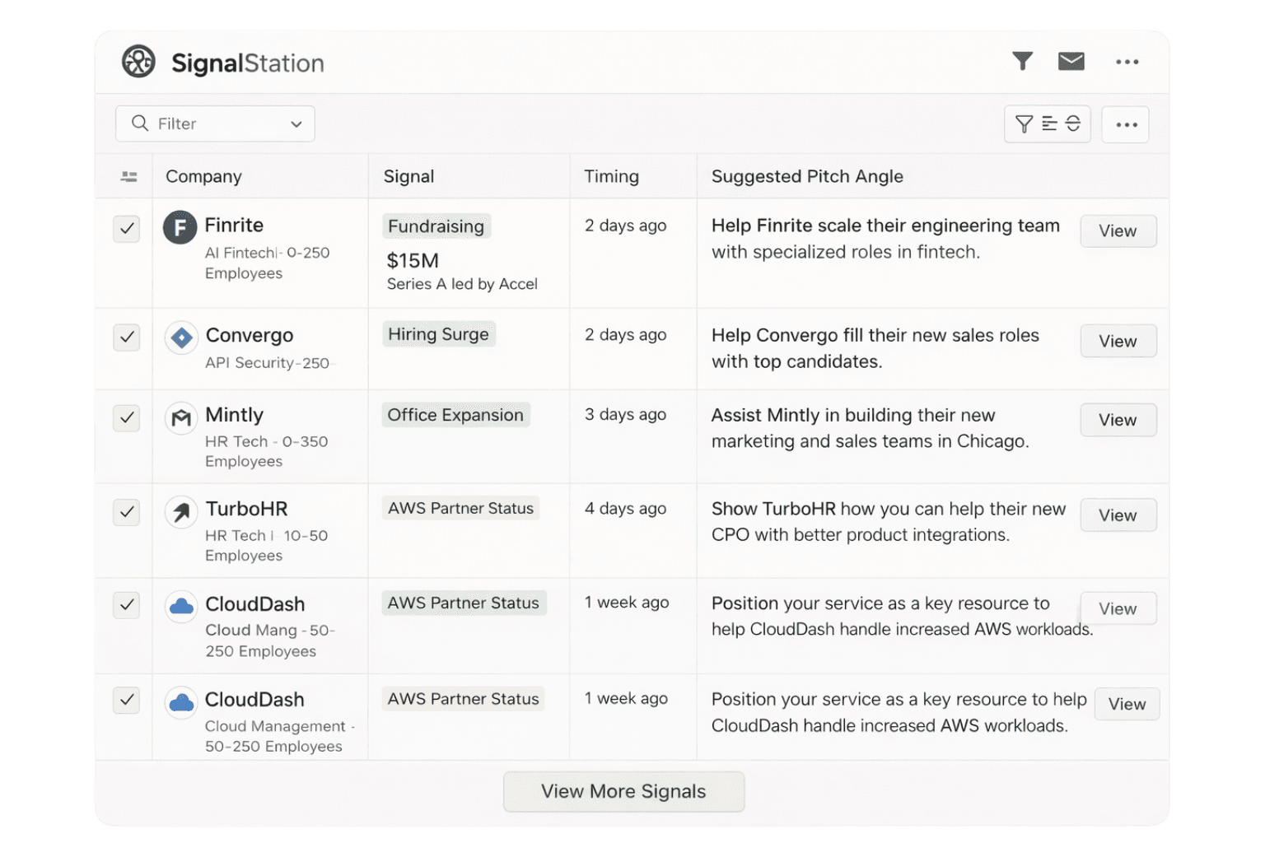Click the Mintly M logo

click(x=181, y=418)
